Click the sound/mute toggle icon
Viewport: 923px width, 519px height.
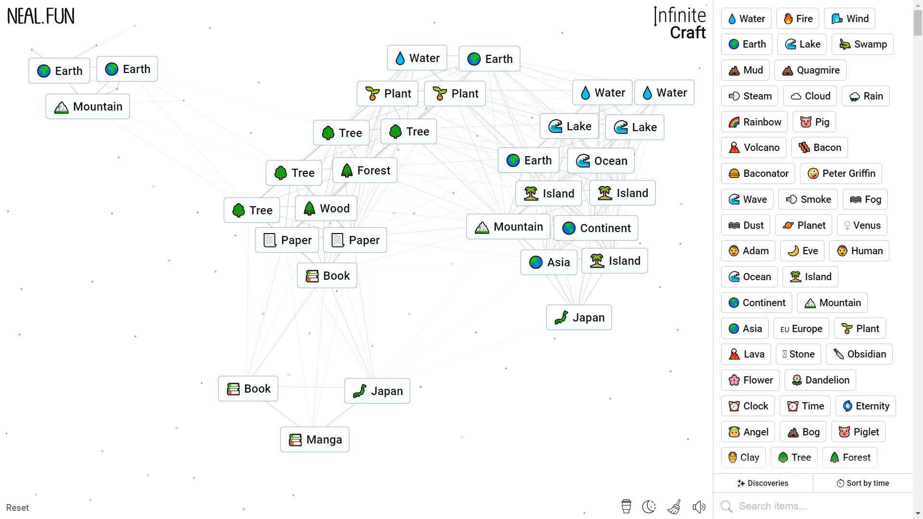699,506
